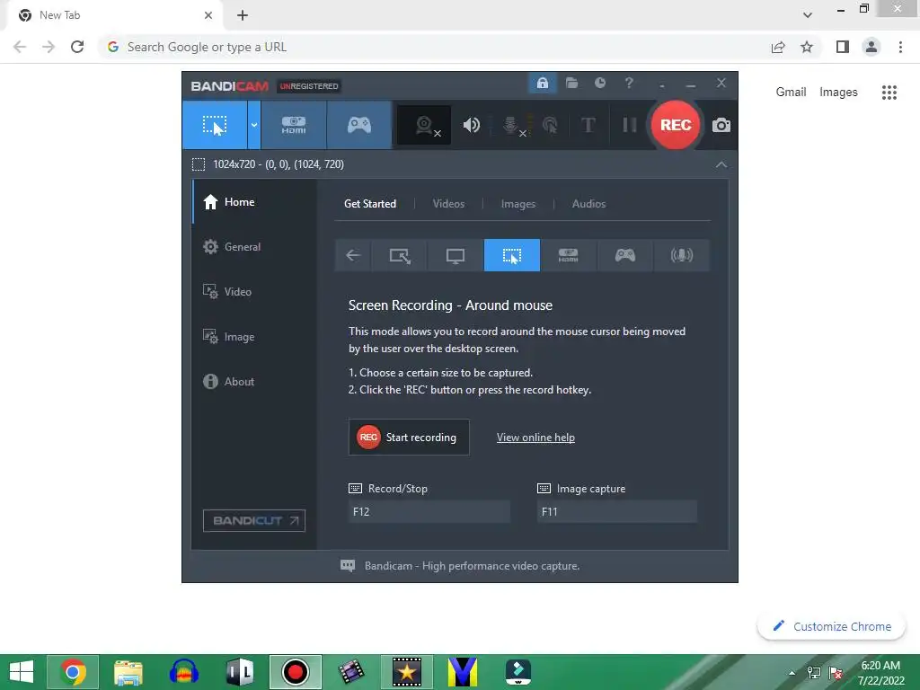The image size is (920, 690).
Task: Click the 1024x720 capture area text
Action: pos(279,164)
